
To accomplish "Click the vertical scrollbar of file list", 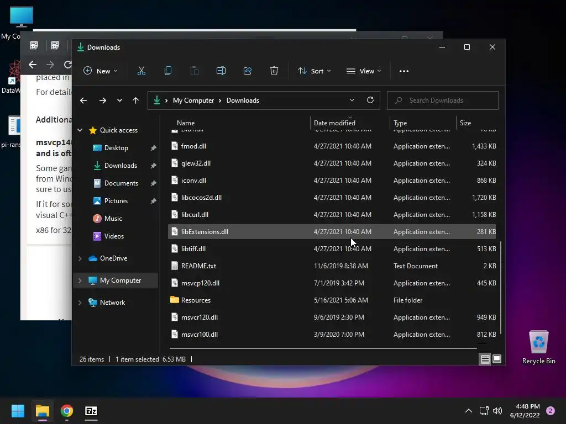I will coord(501,288).
